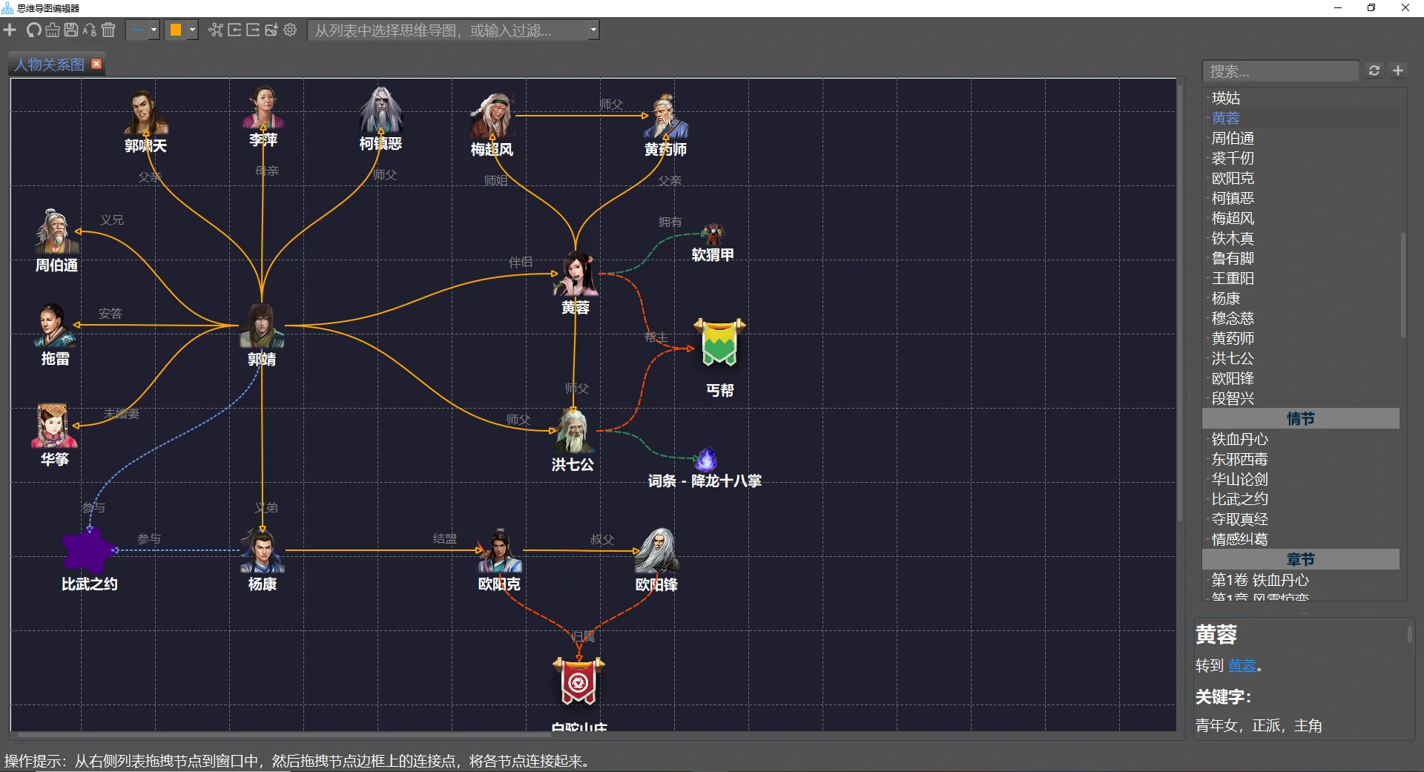This screenshot has height=772, width=1424.
Task: Click the 丐帮 banner icon node
Action: (719, 343)
